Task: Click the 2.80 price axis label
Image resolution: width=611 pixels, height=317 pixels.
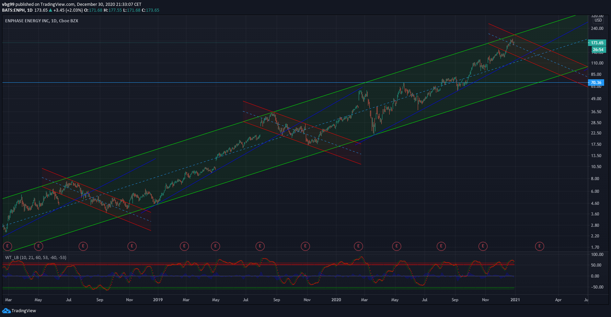Action: (595, 225)
